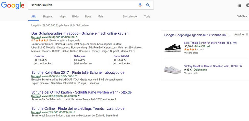Open the Mehr search menu
Image resolution: width=249 pixels, height=121 pixels.
tap(101, 17)
